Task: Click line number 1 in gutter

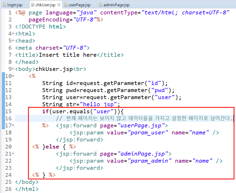Action: click(x=10, y=13)
